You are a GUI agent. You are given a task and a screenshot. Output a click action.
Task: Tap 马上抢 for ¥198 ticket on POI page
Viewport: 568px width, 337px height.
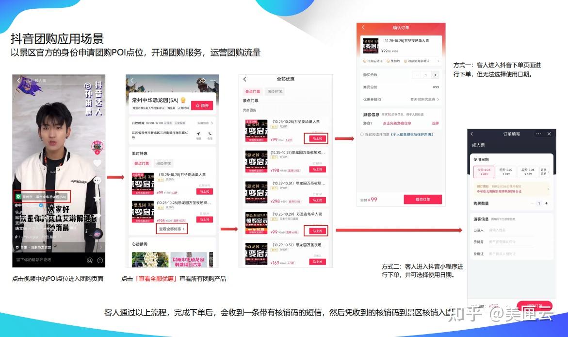pyautogui.click(x=204, y=219)
